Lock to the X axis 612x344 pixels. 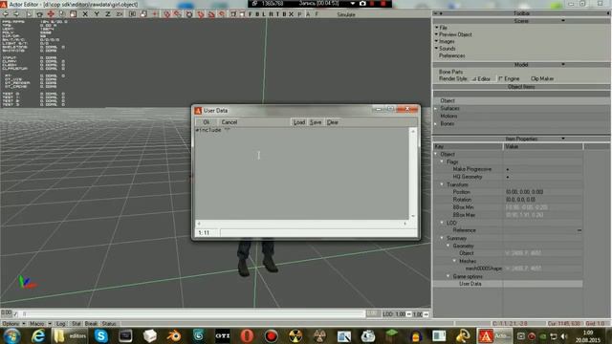[x=85, y=14]
